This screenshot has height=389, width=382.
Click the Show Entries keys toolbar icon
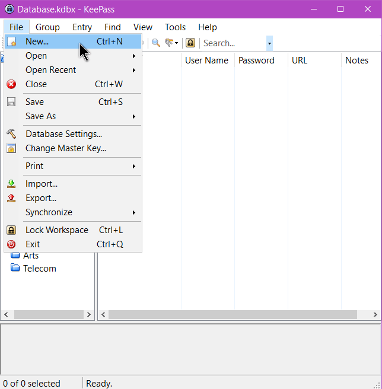(x=169, y=43)
